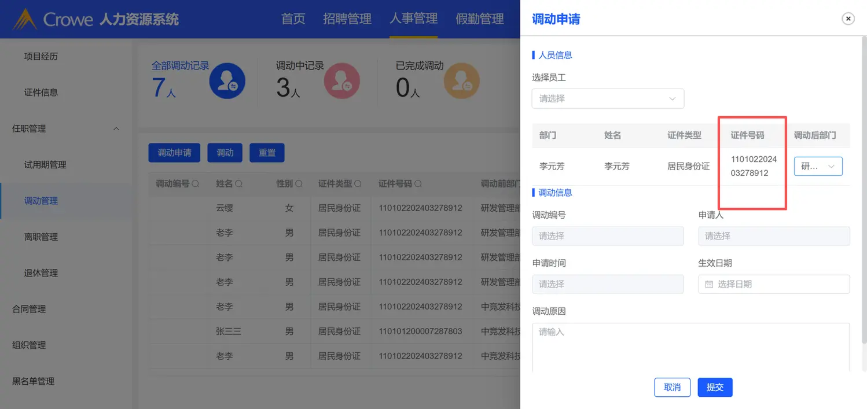Click search icon next to 姓名 column
This screenshot has height=409, width=867.
[x=239, y=184]
